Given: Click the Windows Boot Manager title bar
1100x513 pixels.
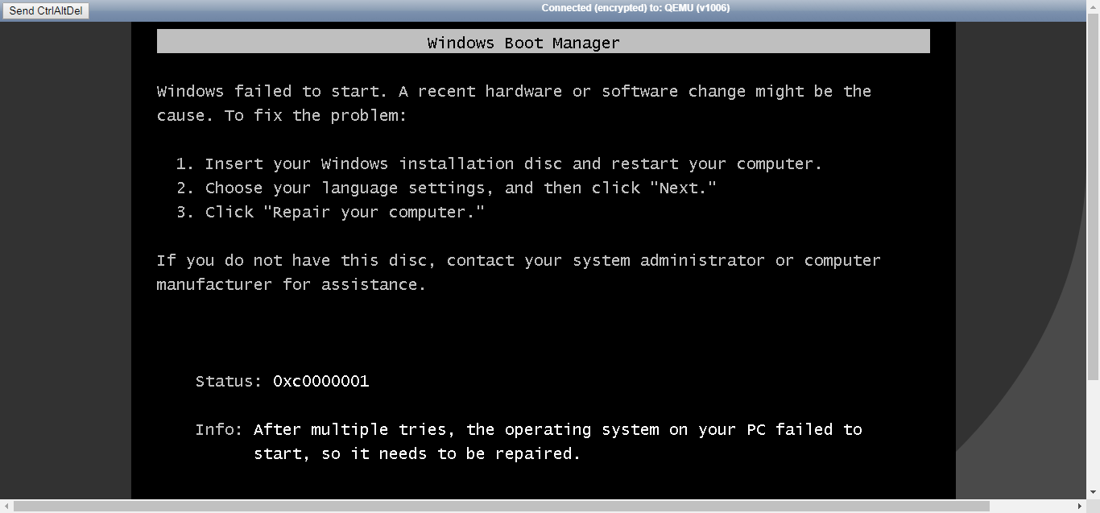Looking at the screenshot, I should pos(544,42).
